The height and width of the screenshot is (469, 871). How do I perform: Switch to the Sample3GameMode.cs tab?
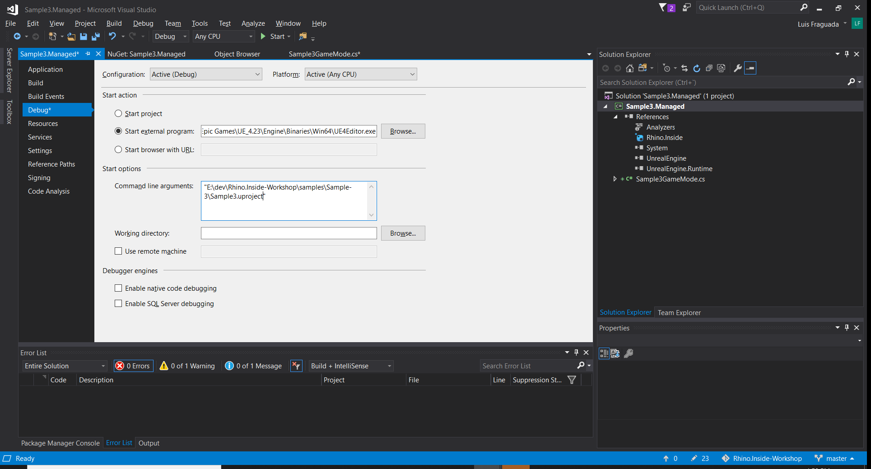(324, 54)
